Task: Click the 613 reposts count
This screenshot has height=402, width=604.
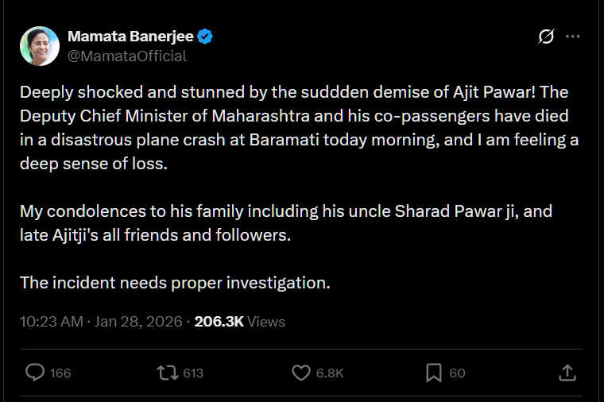Action: tap(193, 373)
